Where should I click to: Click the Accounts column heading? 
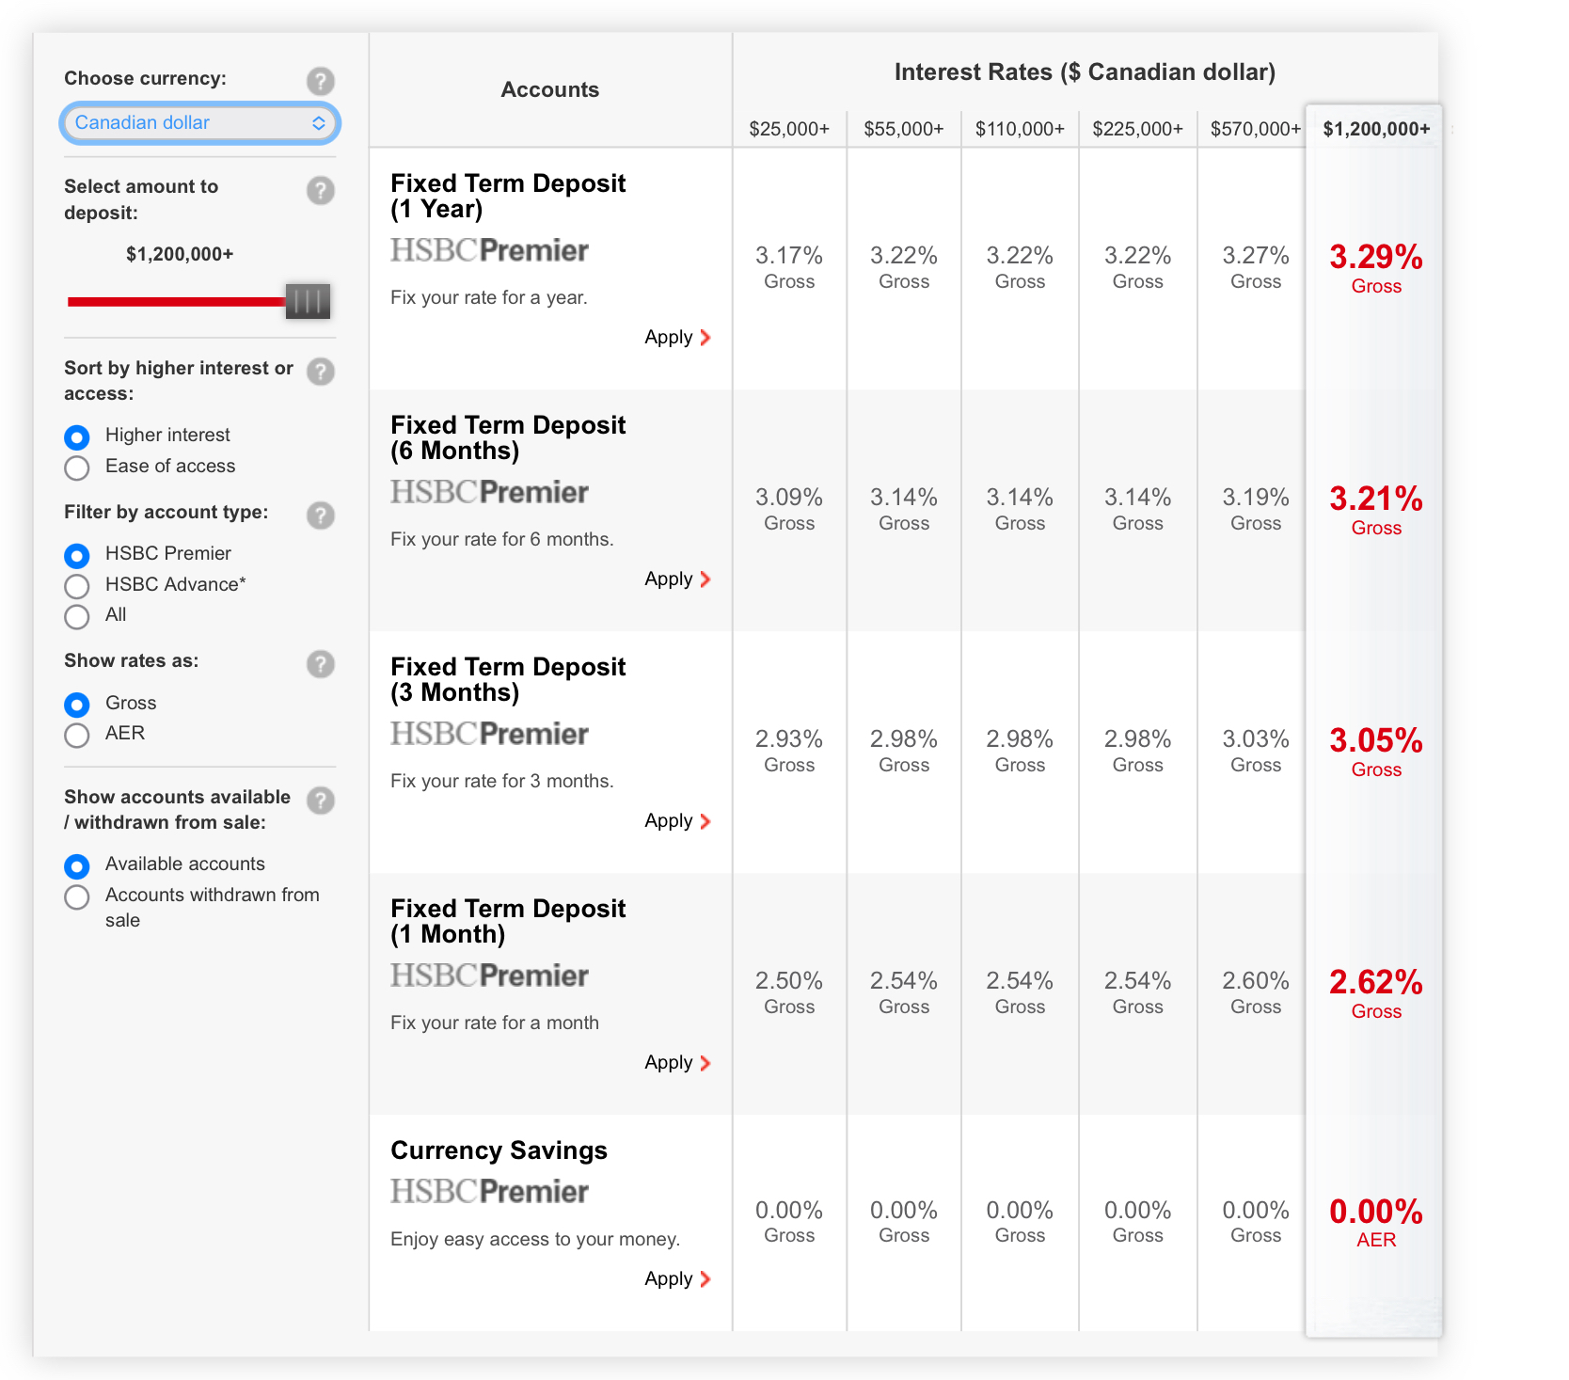tap(550, 89)
